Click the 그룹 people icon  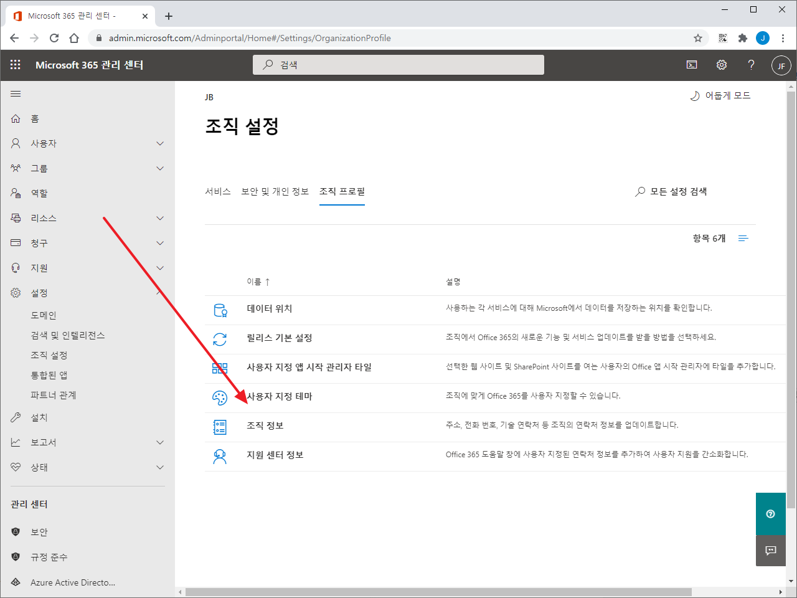[x=16, y=168]
